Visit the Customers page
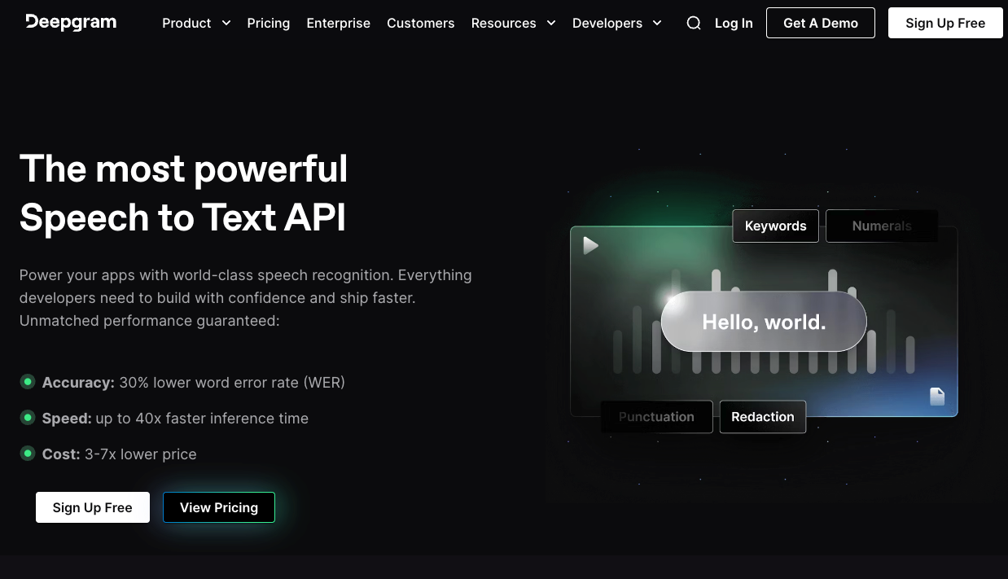This screenshot has height=579, width=1008. point(421,23)
